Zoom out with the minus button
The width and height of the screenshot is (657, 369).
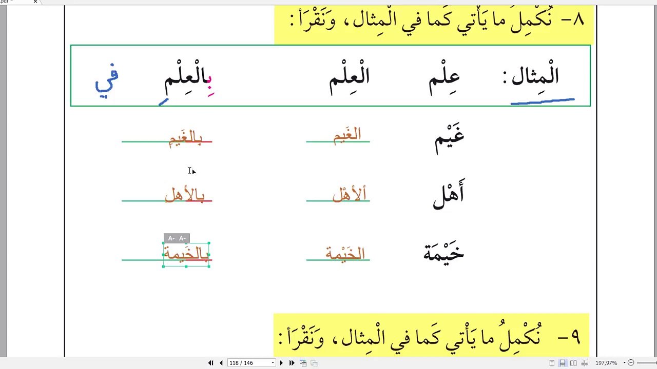pos(631,363)
